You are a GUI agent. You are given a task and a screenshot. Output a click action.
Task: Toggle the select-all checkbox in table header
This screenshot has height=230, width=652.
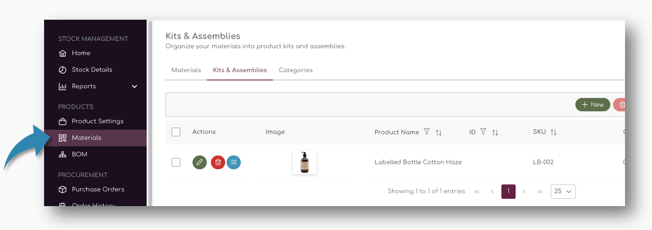[176, 132]
